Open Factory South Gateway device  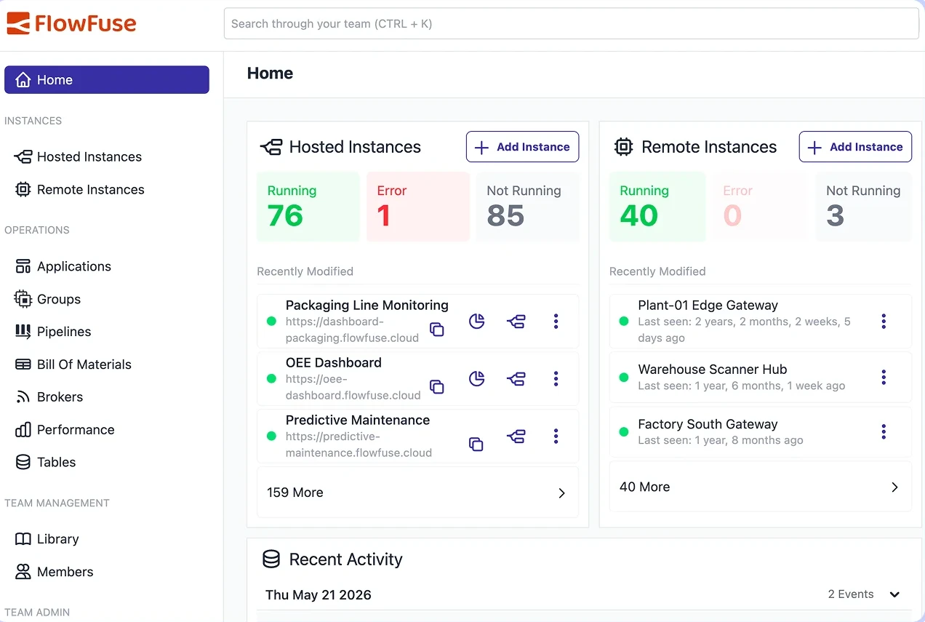pyautogui.click(x=708, y=424)
